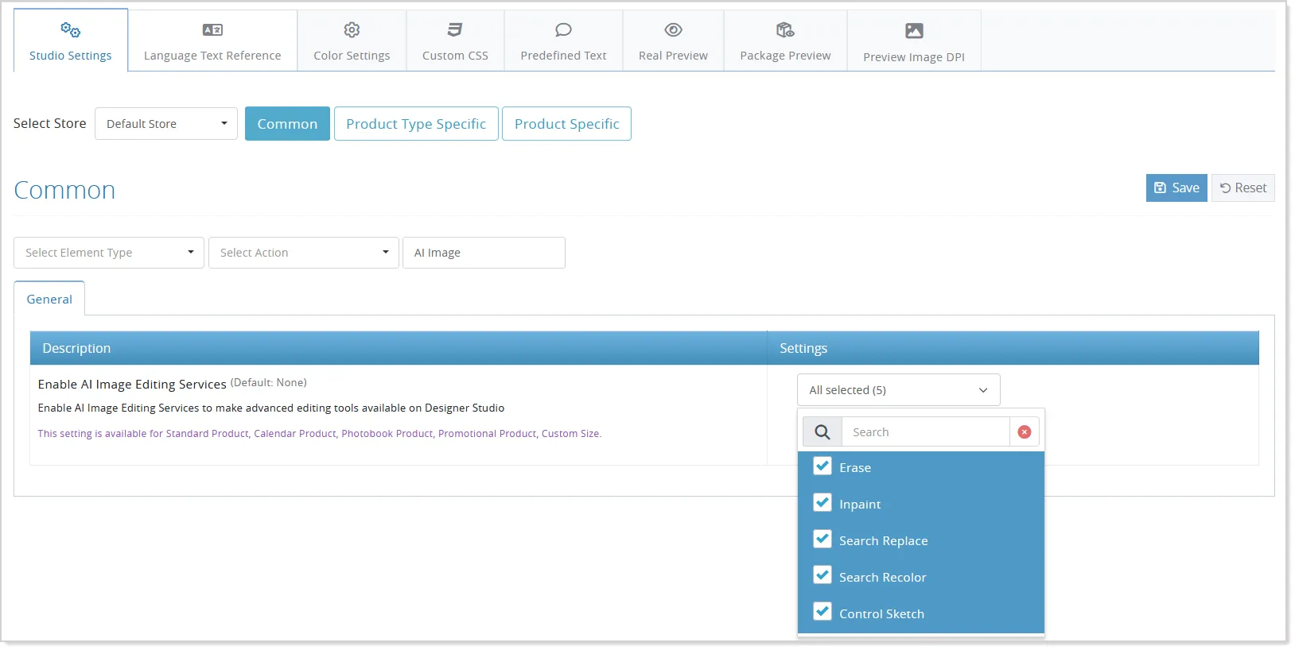Open the Select Action dropdown
1295x650 pixels.
click(304, 253)
